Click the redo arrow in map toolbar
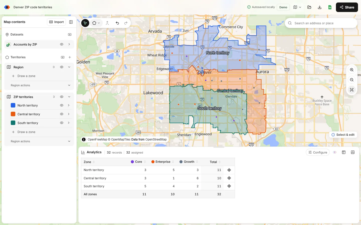This screenshot has width=361, height=225. pyautogui.click(x=126, y=23)
